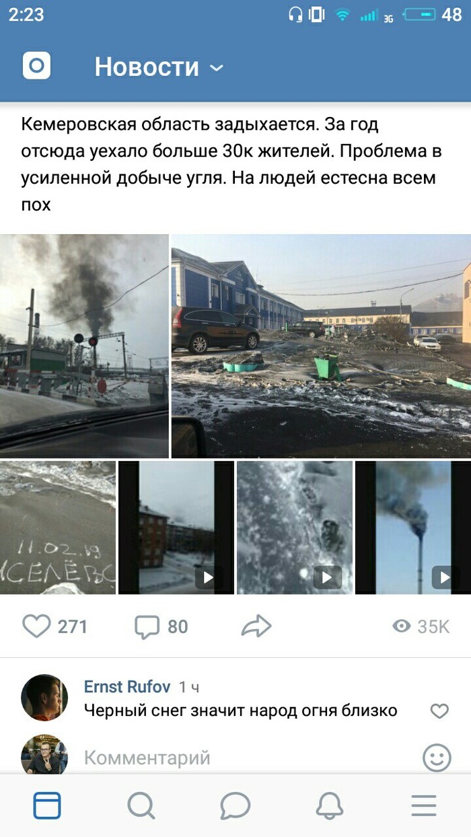Screen dimensions: 471x837
Task: Open photo with 11.02.19 written in snow
Action: [58, 527]
